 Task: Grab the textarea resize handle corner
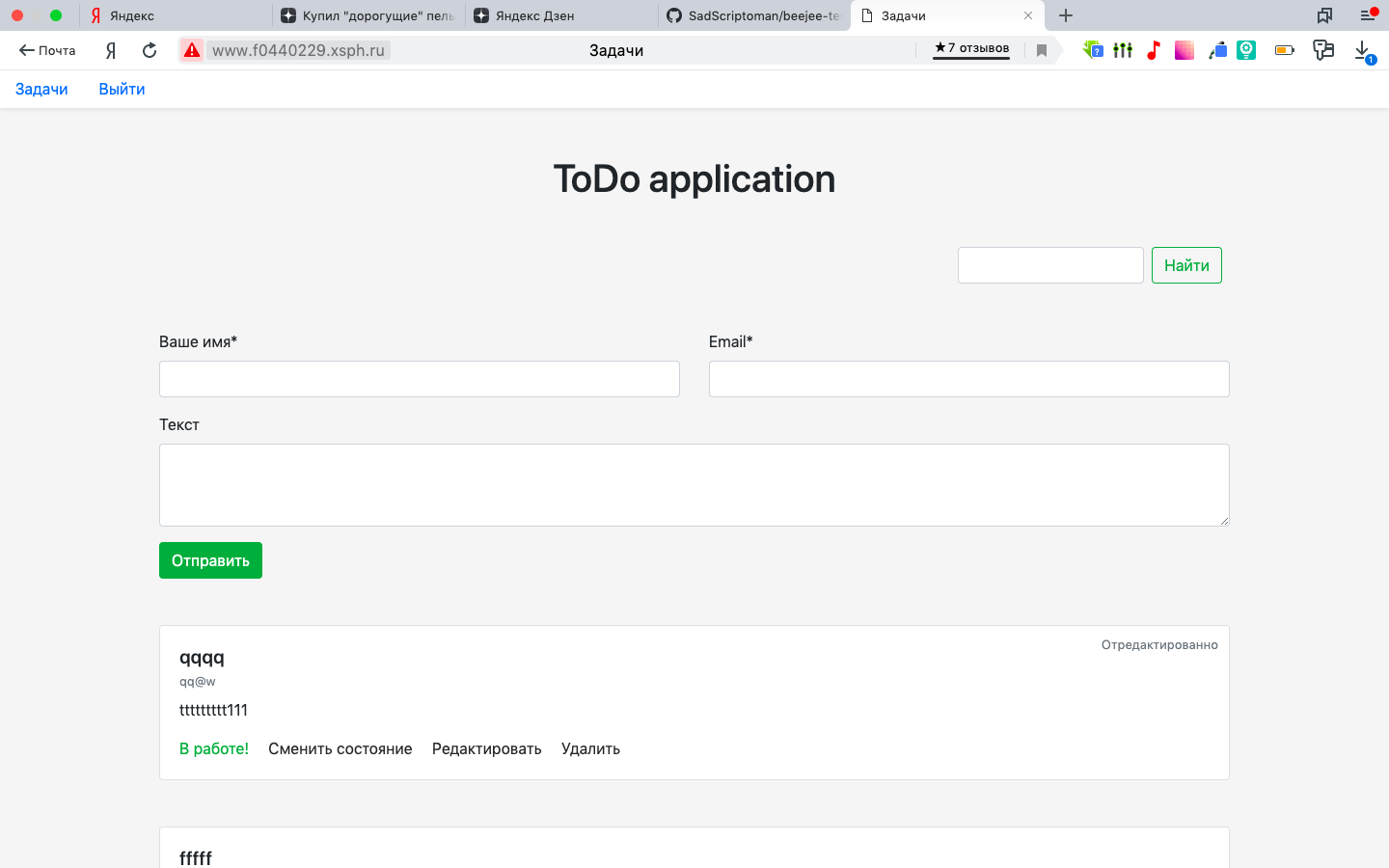(1224, 521)
